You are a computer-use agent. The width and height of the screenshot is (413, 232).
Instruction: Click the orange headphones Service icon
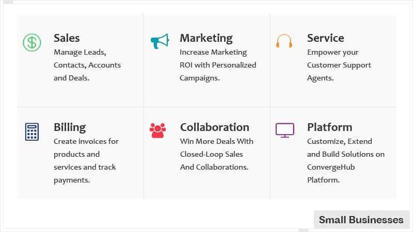coord(284,41)
